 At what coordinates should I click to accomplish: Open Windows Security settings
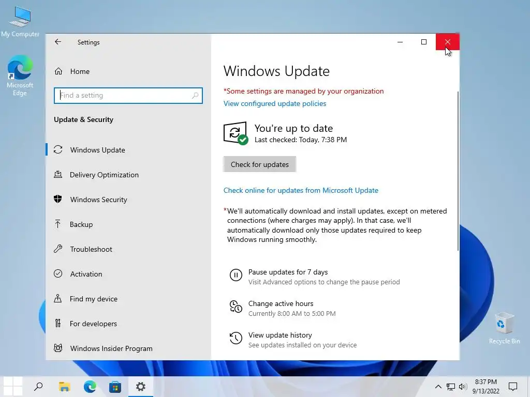click(128, 200)
